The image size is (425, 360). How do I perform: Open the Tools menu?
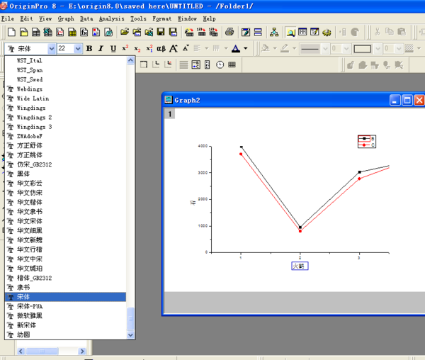tap(138, 18)
